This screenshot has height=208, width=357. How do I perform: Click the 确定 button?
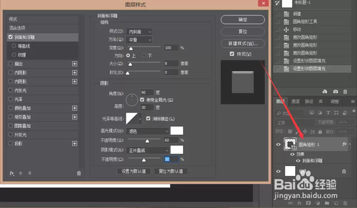243,20
